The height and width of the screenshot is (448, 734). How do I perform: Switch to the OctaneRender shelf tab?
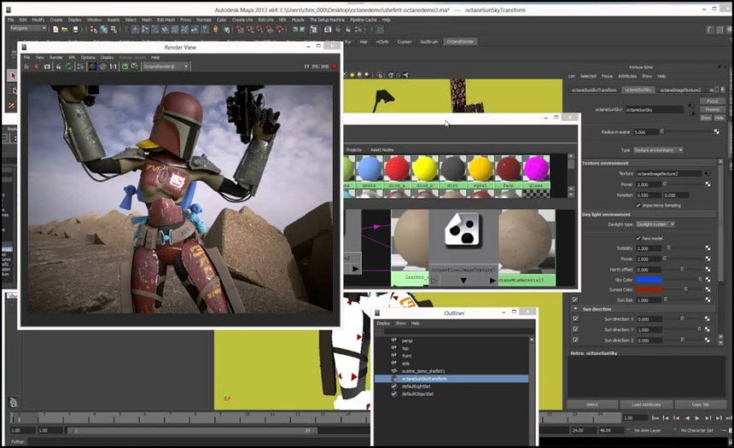460,42
